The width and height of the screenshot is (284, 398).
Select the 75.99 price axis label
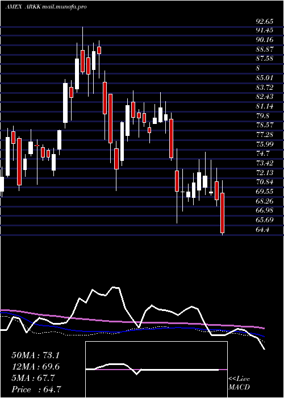pyautogui.click(x=265, y=144)
